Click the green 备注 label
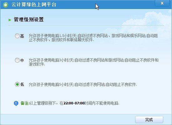Screen dimensions: 172x125 [25, 103]
